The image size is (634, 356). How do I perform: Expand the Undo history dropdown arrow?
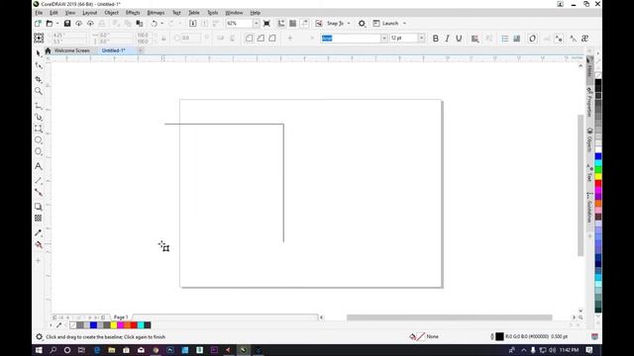pyautogui.click(x=161, y=24)
